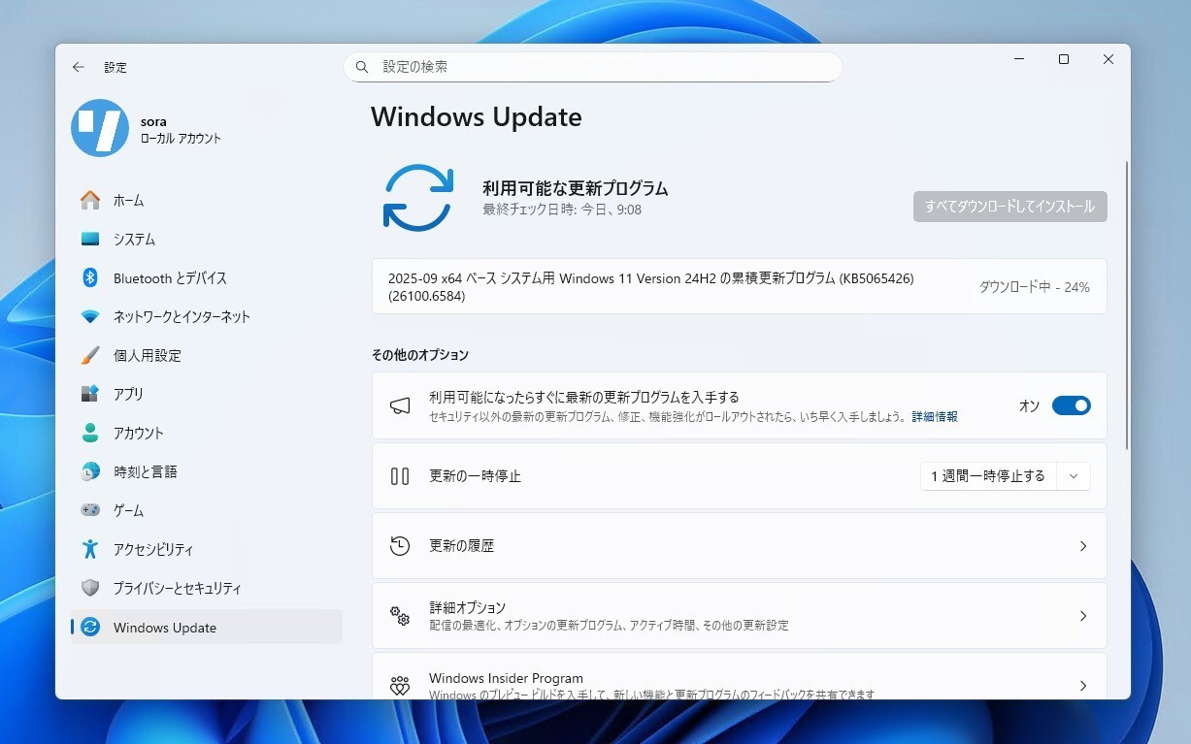
Task: Click the history clock icon by 更新の履歴
Action: pyautogui.click(x=400, y=546)
